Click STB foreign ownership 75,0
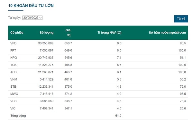 pyautogui.click(x=183, y=87)
